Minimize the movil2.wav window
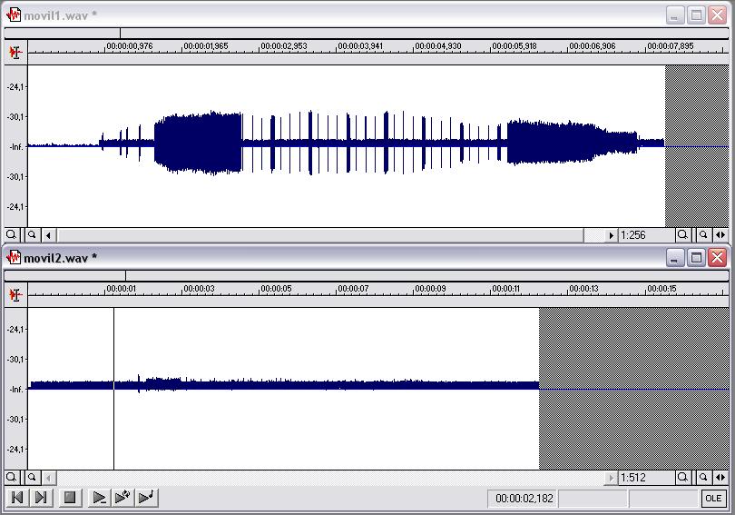This screenshot has width=735, height=515. [x=674, y=258]
